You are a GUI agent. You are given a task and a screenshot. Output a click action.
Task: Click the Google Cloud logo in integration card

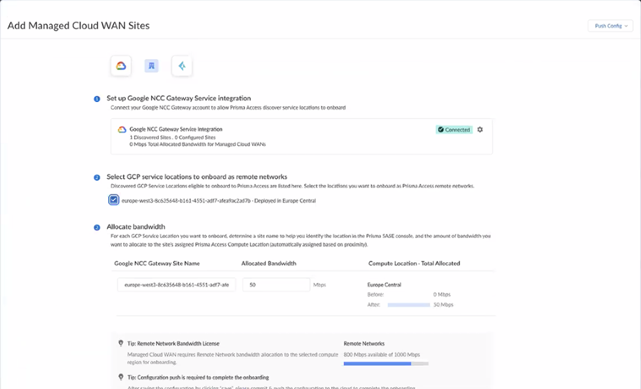[x=122, y=129]
